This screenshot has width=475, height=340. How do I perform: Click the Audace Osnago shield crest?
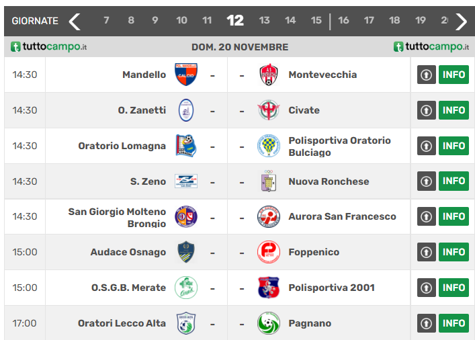[x=186, y=252]
